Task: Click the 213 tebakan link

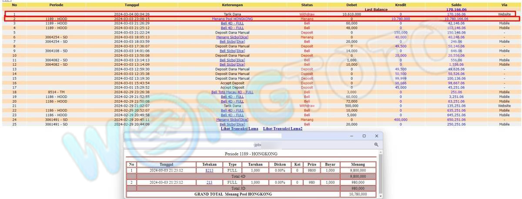Action: (209, 182)
